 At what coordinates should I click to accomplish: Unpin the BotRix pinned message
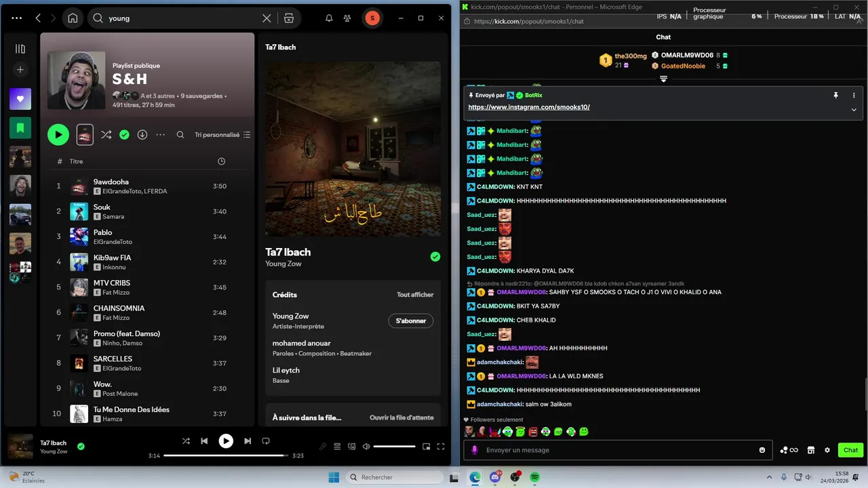click(835, 96)
